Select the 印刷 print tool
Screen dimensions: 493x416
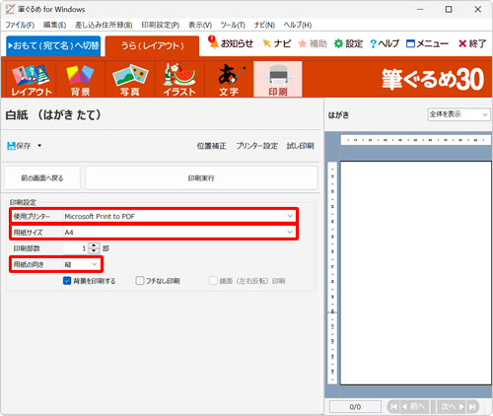tap(278, 79)
